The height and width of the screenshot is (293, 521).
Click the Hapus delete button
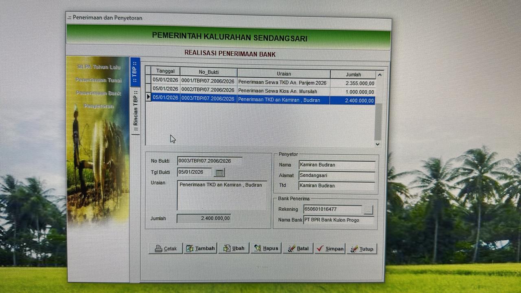pos(266,248)
